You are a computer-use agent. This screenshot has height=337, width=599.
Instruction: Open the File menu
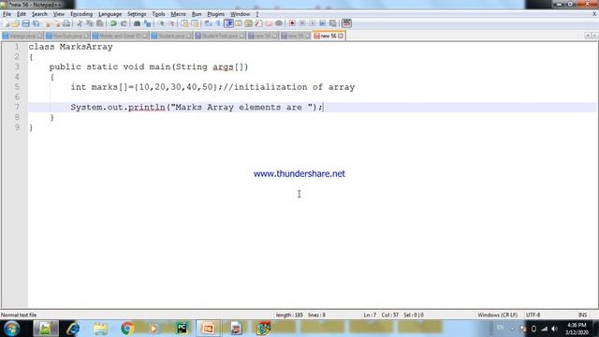pyautogui.click(x=7, y=14)
